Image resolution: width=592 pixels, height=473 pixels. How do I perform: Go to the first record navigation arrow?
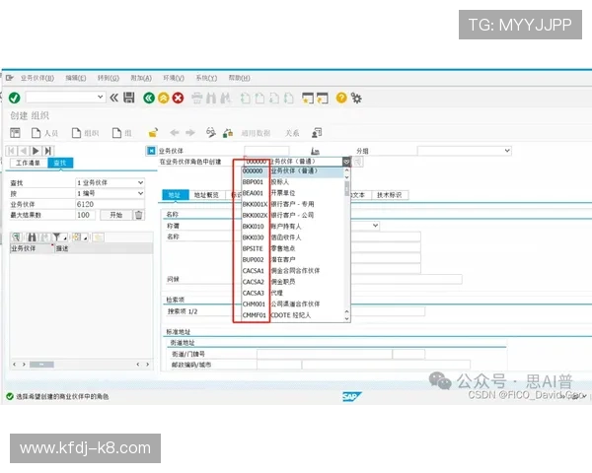tap(11, 151)
